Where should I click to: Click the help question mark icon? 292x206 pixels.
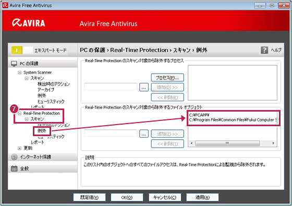pyautogui.click(x=264, y=50)
